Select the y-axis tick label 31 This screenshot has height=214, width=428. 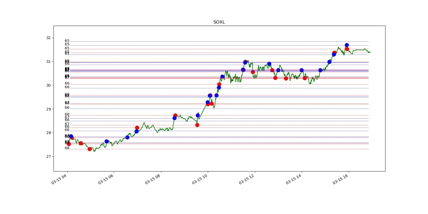[48, 62]
